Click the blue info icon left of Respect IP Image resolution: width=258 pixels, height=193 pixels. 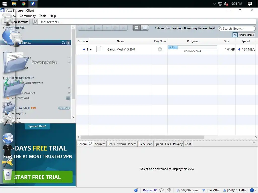[136, 190]
